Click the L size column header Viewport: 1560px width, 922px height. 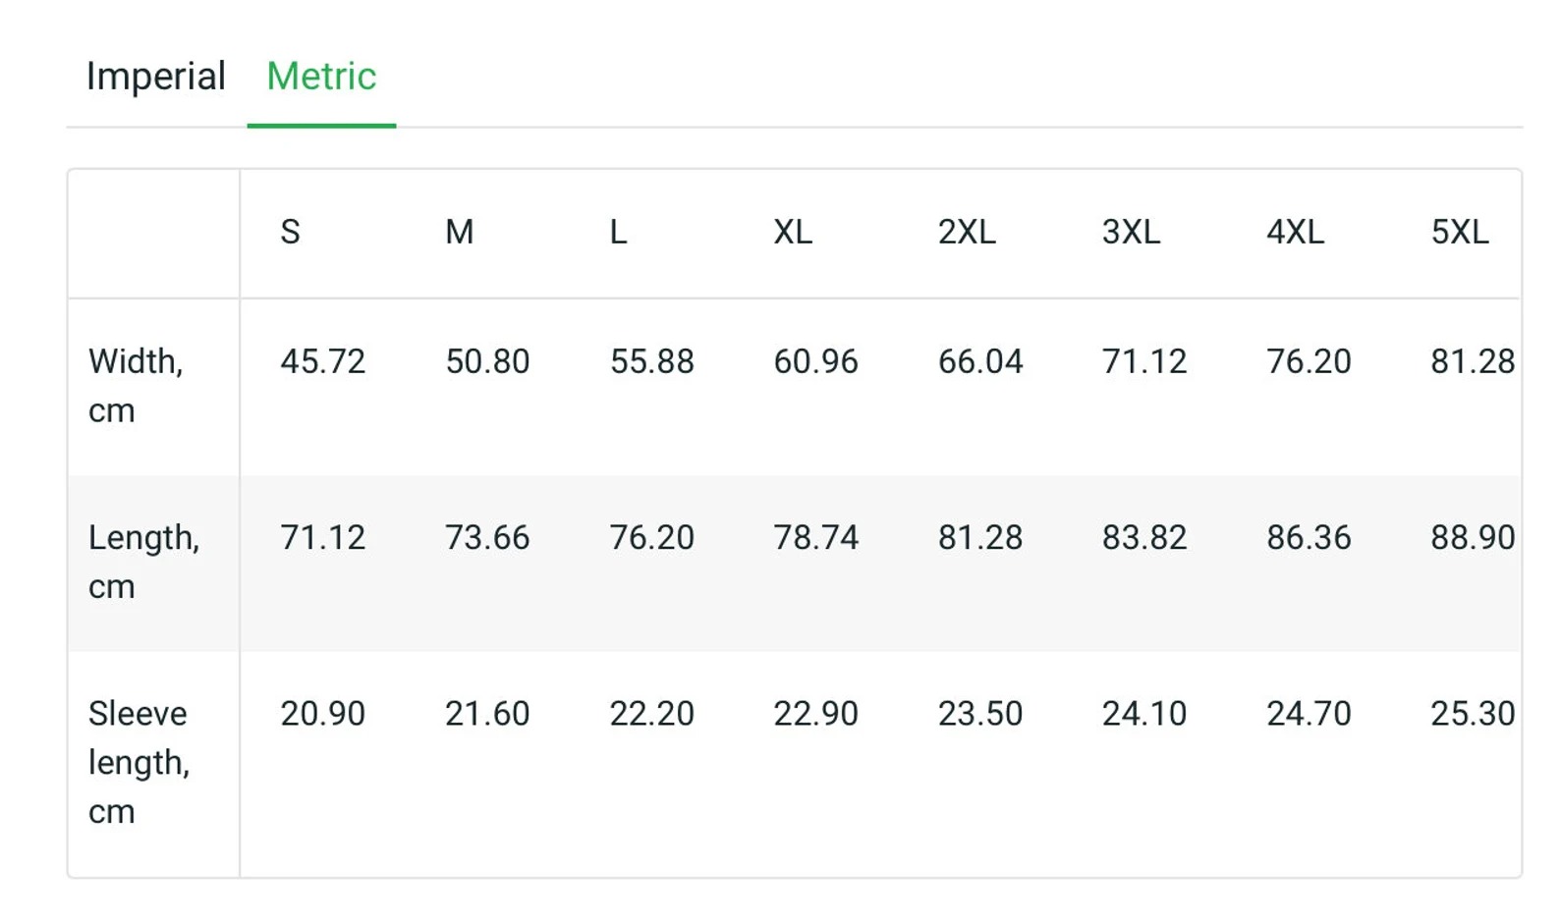[618, 233]
